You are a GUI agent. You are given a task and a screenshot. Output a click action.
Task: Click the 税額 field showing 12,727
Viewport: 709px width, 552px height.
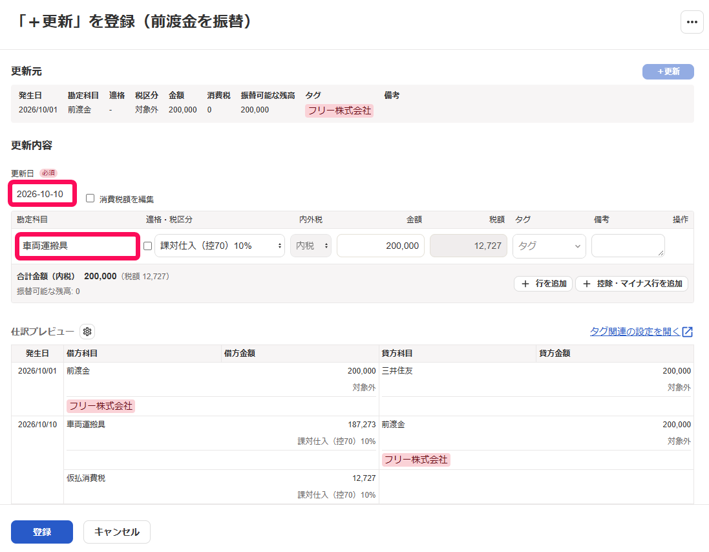[468, 246]
